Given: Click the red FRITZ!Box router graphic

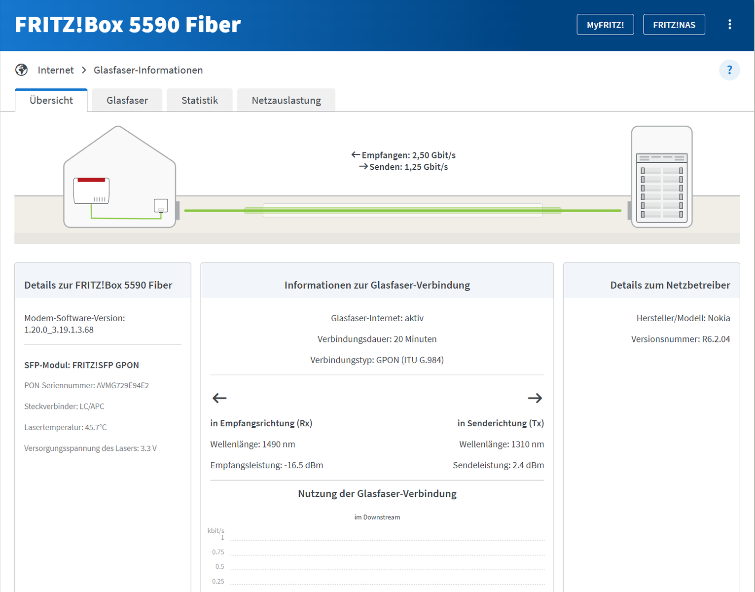Looking at the screenshot, I should point(91,190).
